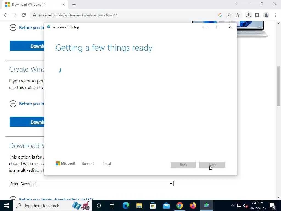
Task: Open Legal link in Setup window
Action: (x=107, y=164)
